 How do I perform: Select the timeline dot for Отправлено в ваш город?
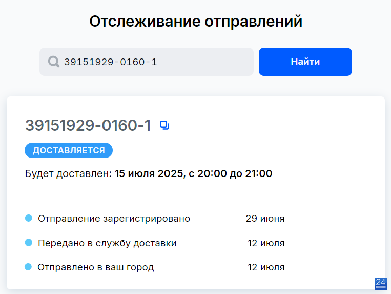pyautogui.click(x=28, y=267)
